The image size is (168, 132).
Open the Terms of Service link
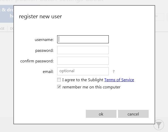[119, 80]
